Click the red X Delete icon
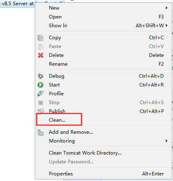Image resolution: width=173 pixels, height=181 pixels. [40, 55]
